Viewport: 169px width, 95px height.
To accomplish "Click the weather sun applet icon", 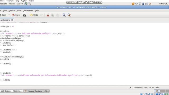I will point(133,4).
